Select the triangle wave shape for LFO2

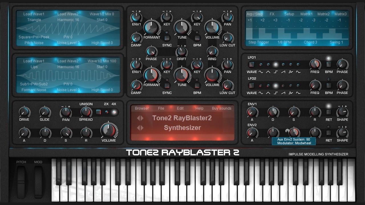pos(268,85)
